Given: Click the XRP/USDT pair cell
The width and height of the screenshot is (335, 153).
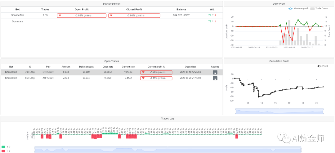Looking at the screenshot, I should [48, 78].
